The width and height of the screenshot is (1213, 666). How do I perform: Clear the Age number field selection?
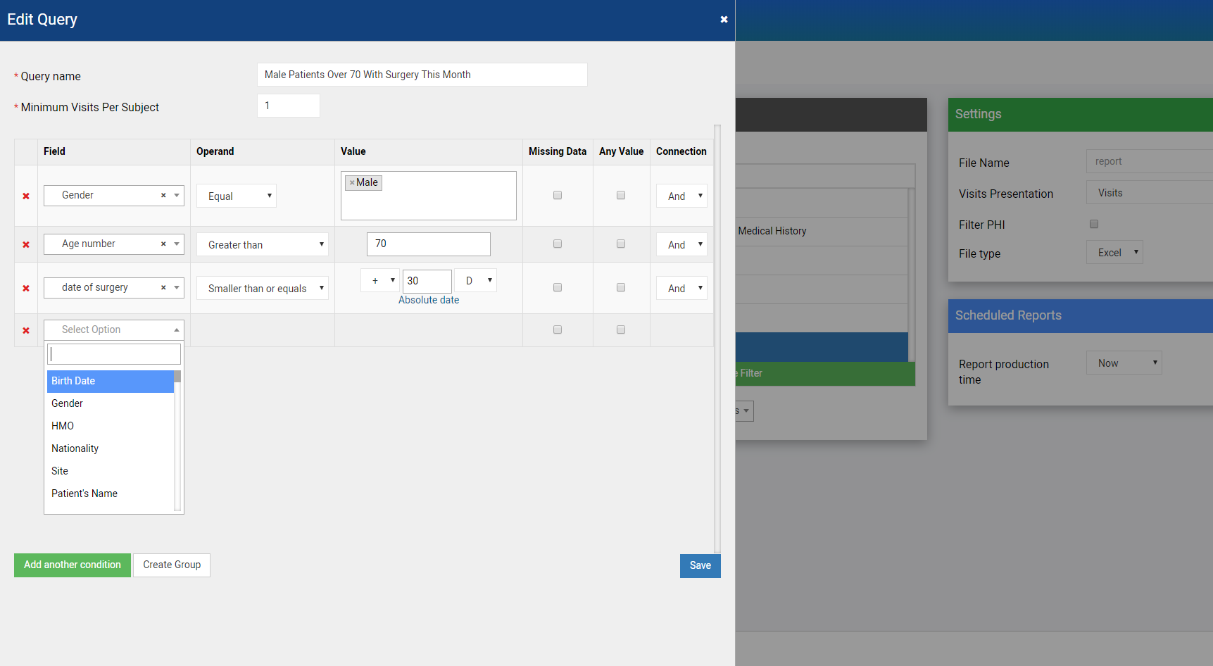[163, 244]
